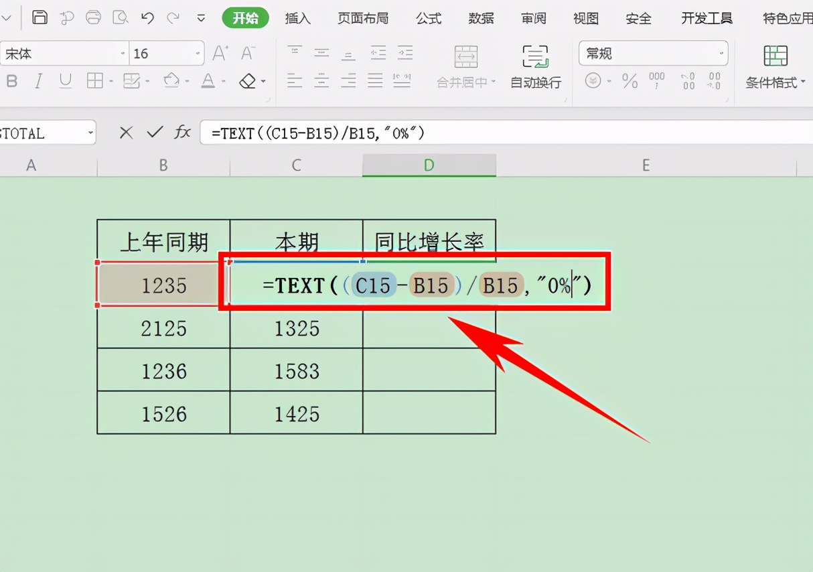This screenshot has height=572, width=813.
Task: Undo the last action
Action: point(147,18)
